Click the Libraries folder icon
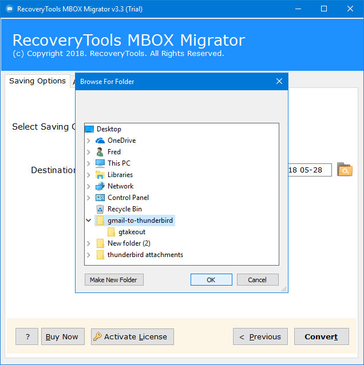 coord(100,175)
